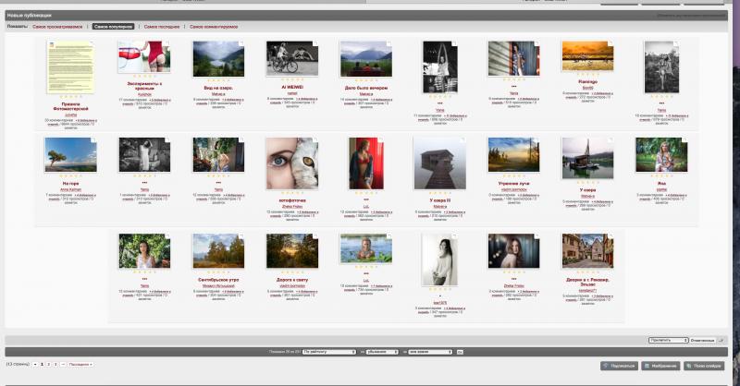Switch to the Самое просматриваемое tab
740x386 pixels.
(x=57, y=27)
